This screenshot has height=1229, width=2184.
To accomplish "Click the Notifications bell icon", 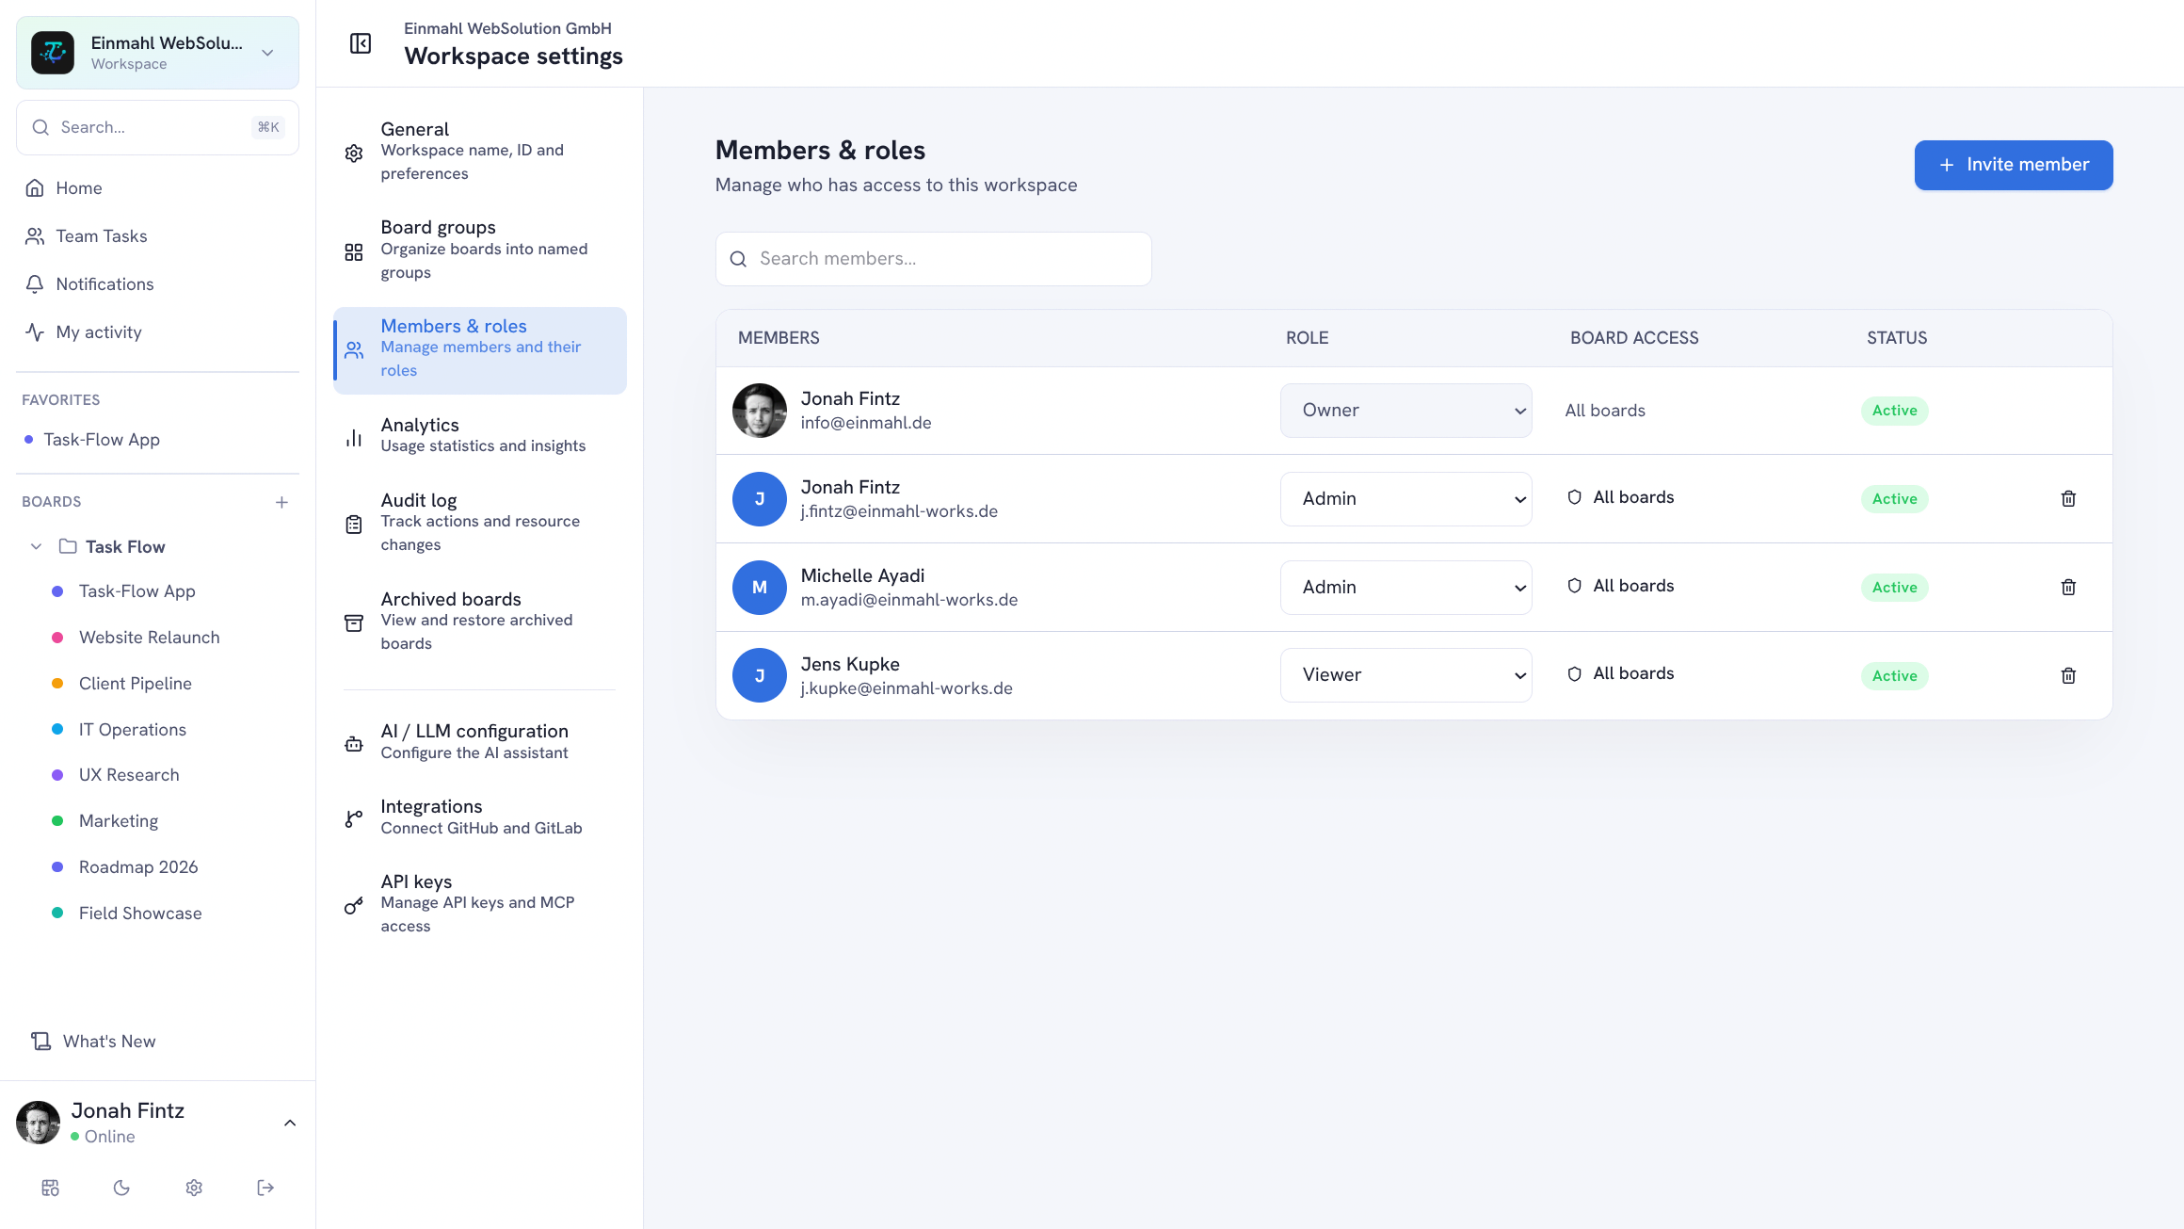I will (x=35, y=283).
